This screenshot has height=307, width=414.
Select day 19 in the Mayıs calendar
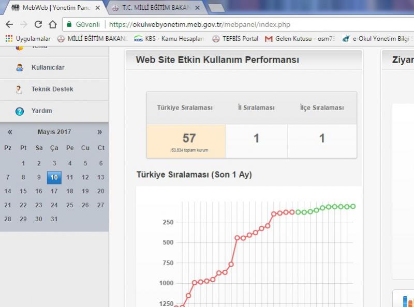(85, 191)
